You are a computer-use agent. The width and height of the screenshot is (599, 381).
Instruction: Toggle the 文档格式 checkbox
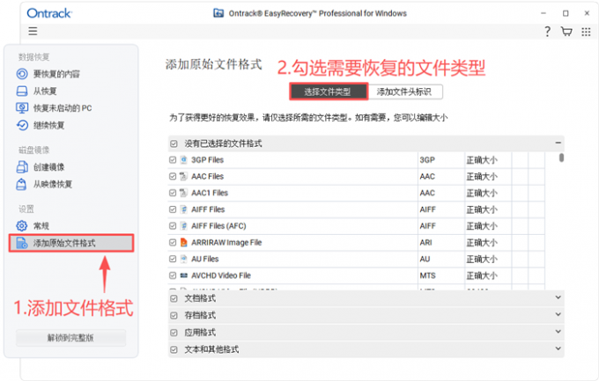pyautogui.click(x=174, y=298)
